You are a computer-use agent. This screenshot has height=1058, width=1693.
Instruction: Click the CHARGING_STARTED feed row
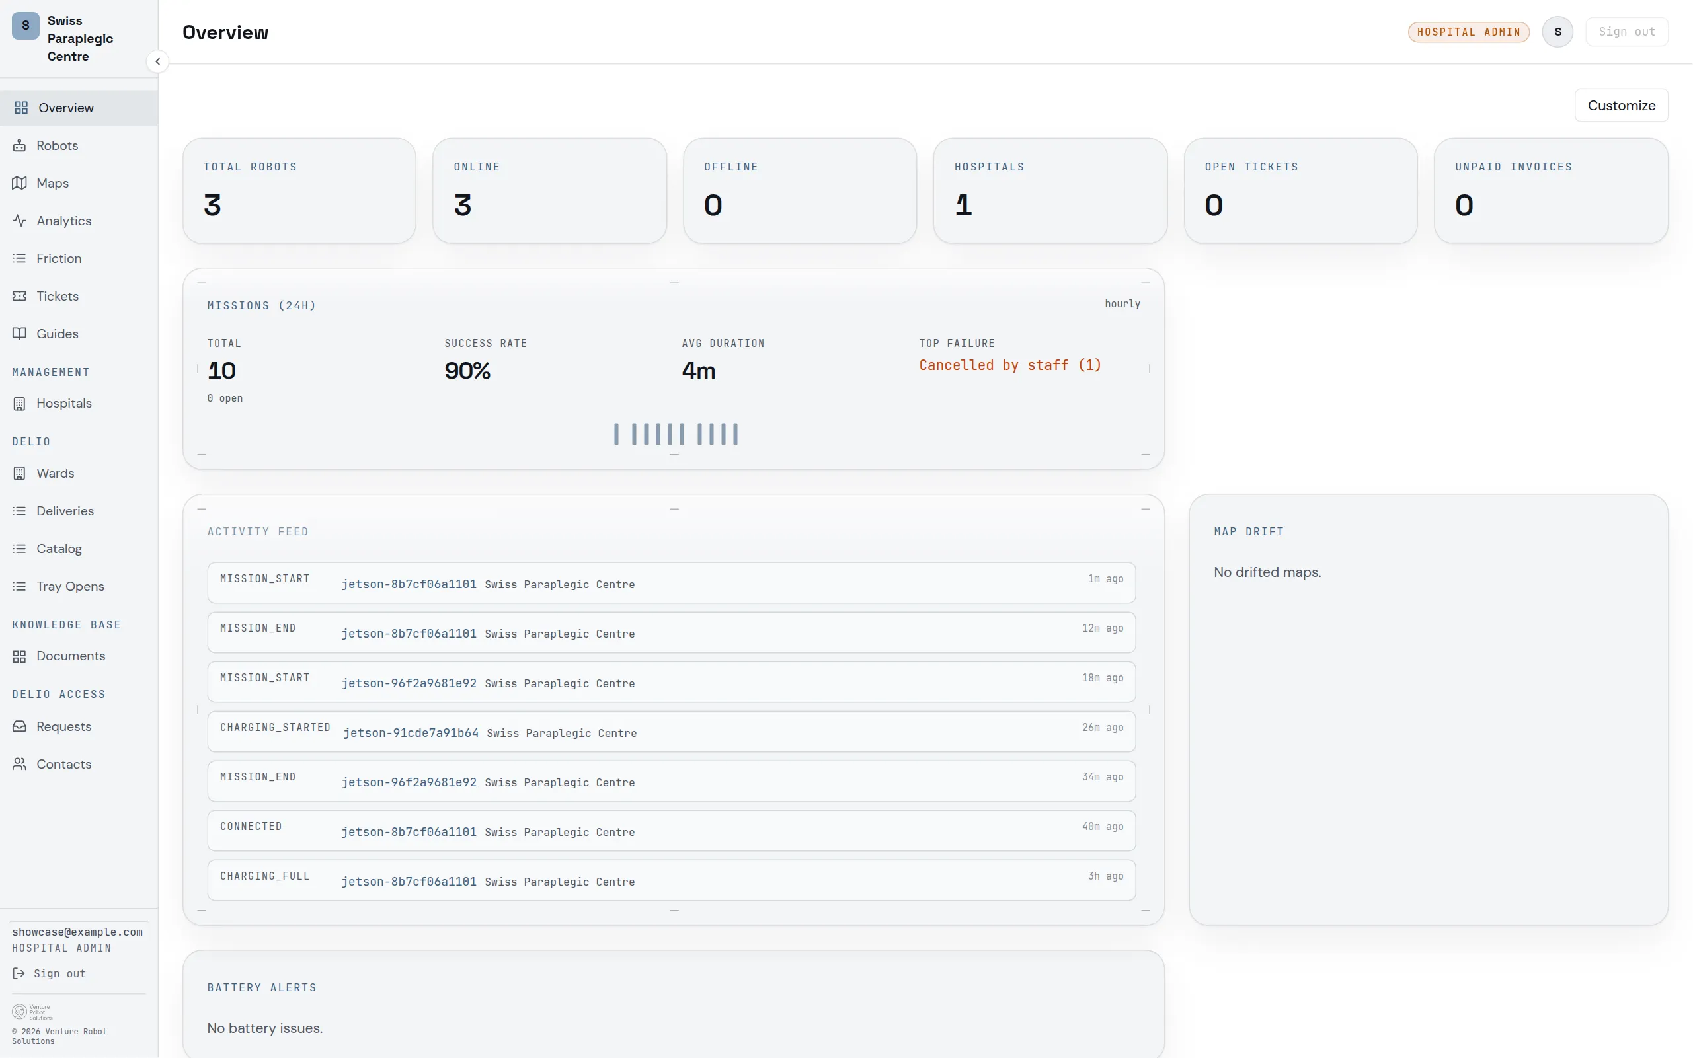tap(671, 732)
